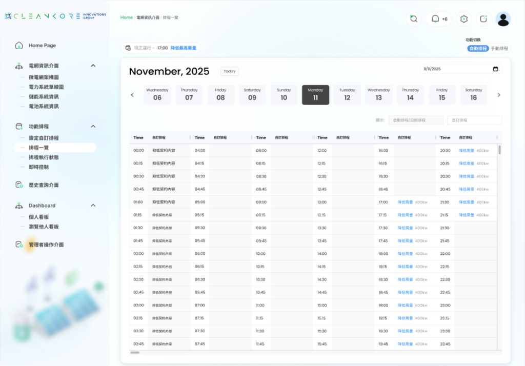Select Tuesday 12 date tab

(x=347, y=95)
